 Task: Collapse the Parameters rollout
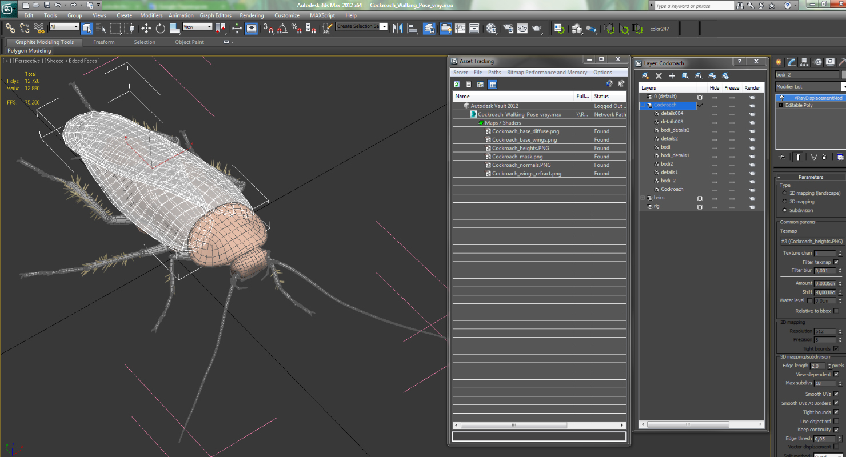point(810,177)
